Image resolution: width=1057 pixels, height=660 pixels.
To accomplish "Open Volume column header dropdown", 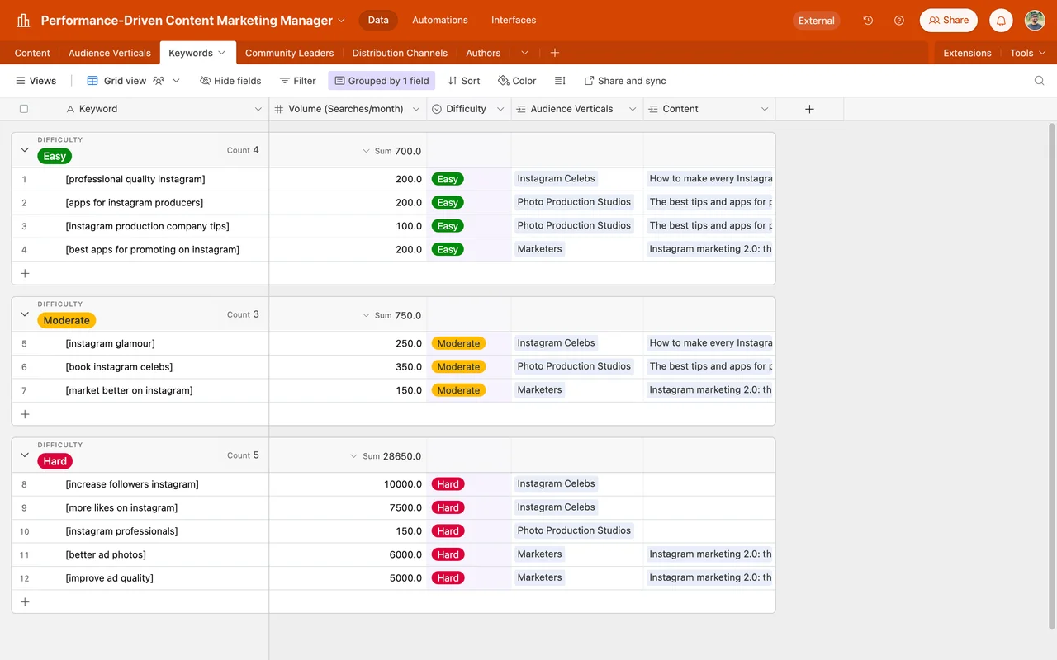I will coord(416,109).
